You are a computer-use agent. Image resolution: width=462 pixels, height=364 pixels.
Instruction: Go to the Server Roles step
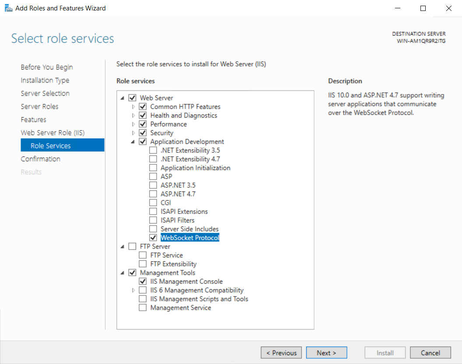pos(39,107)
